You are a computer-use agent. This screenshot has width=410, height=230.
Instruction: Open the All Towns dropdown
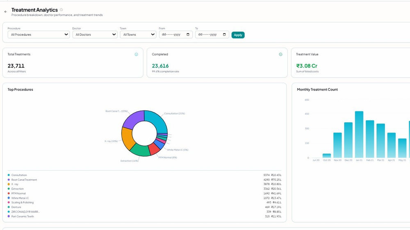point(138,34)
